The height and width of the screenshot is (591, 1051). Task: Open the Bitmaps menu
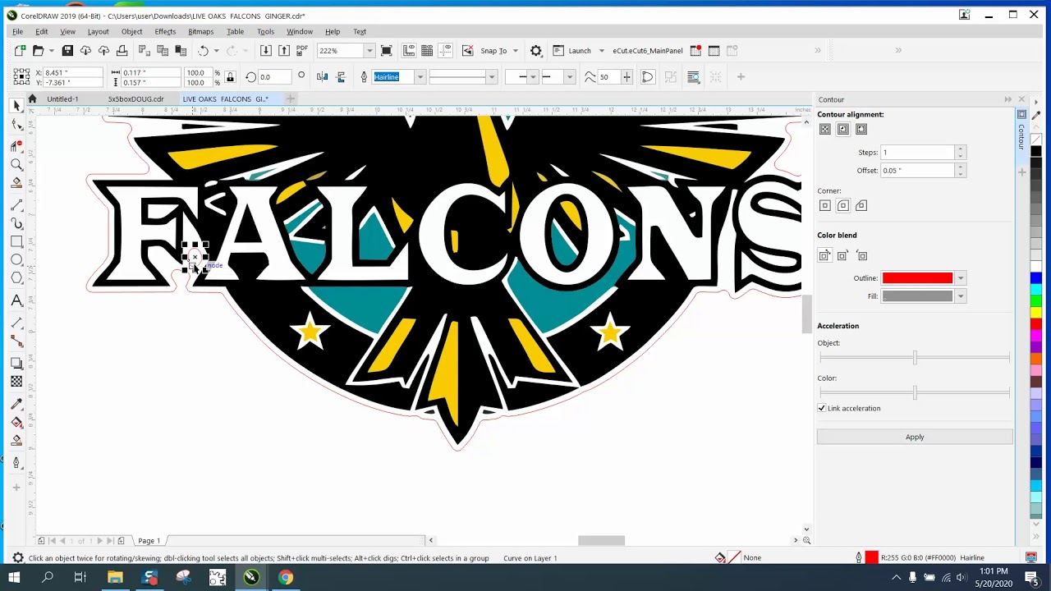[x=200, y=32]
